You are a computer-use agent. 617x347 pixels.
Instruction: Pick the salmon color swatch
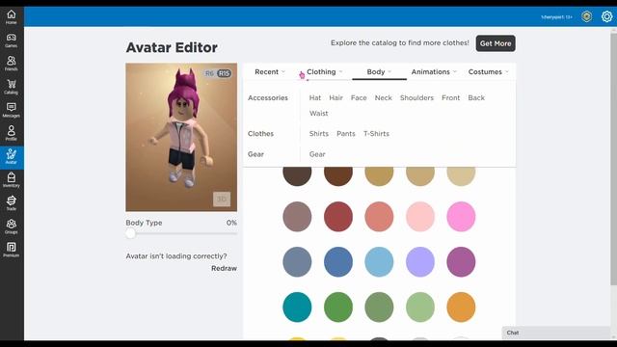coord(379,217)
